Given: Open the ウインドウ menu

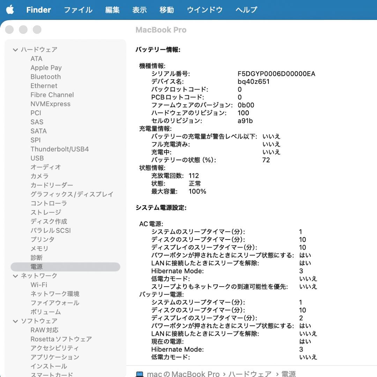Looking at the screenshot, I should tap(205, 10).
